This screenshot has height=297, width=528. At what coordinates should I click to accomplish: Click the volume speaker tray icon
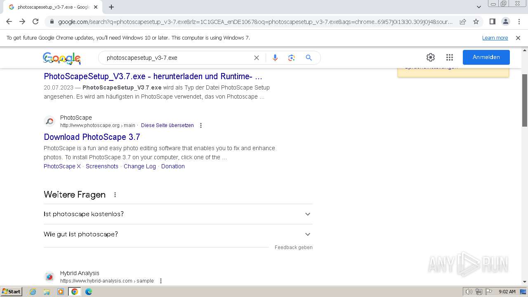pos(469,292)
